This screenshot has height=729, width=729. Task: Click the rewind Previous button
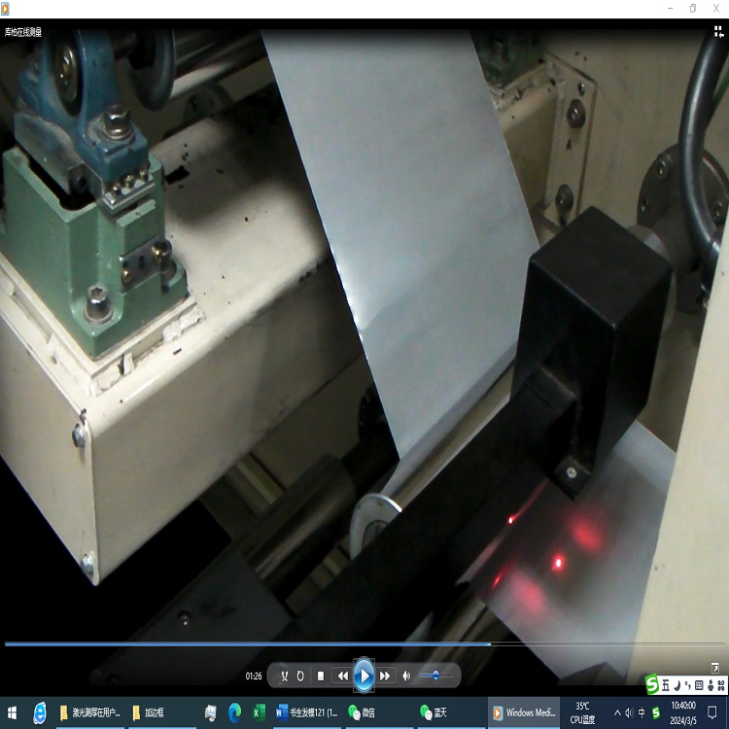[342, 676]
